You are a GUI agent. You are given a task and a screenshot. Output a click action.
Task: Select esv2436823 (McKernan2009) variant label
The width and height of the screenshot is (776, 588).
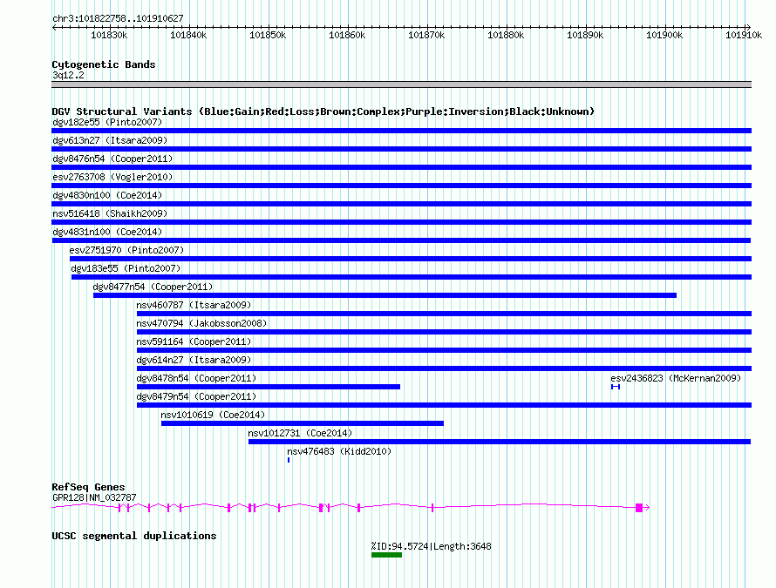(x=676, y=378)
